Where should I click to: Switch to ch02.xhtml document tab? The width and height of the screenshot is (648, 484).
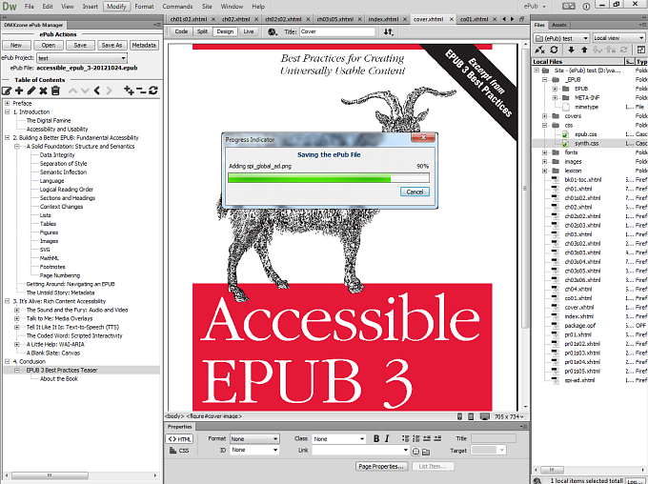pyautogui.click(x=236, y=19)
